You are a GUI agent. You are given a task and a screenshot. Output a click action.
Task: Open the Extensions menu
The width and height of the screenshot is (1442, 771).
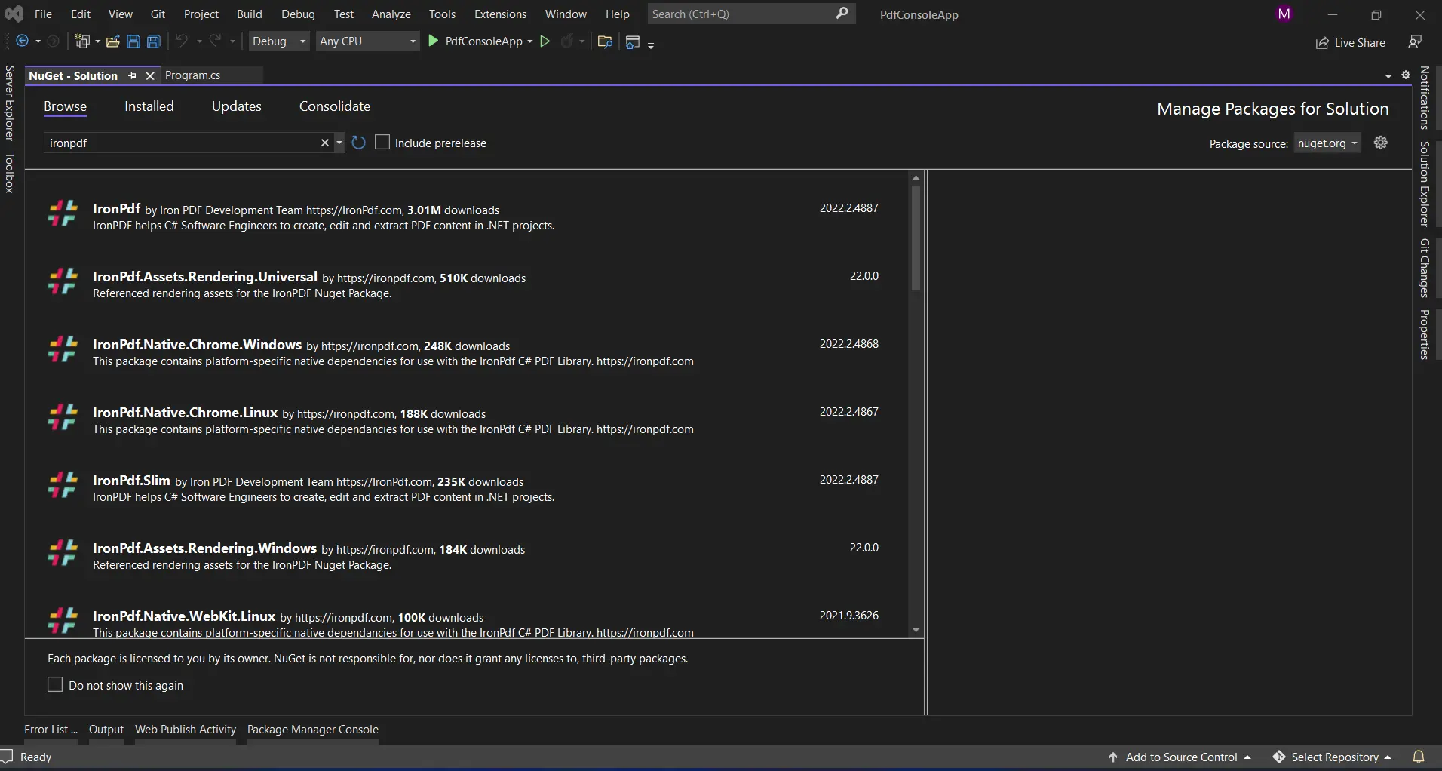(x=500, y=14)
